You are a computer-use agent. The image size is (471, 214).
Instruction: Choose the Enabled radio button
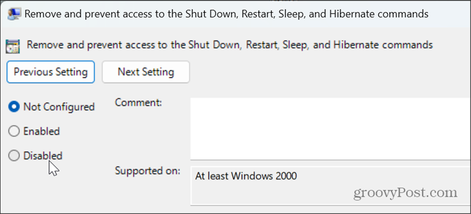click(x=14, y=131)
